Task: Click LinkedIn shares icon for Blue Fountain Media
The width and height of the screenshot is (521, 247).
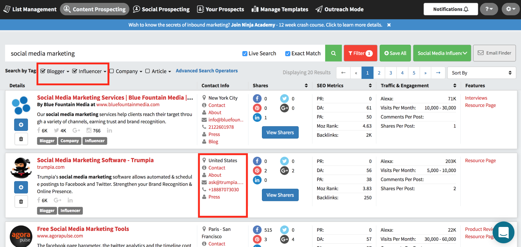Action: click(257, 117)
